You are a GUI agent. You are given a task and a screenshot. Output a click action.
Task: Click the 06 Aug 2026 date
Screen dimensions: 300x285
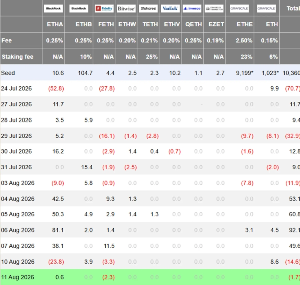tap(18, 230)
